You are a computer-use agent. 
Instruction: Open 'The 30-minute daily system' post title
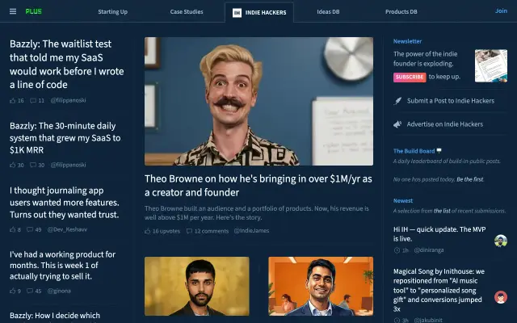65,138
